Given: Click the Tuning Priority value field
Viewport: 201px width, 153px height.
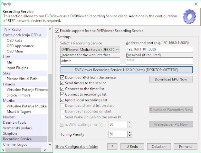Looking at the screenshot, I should point(118,134).
